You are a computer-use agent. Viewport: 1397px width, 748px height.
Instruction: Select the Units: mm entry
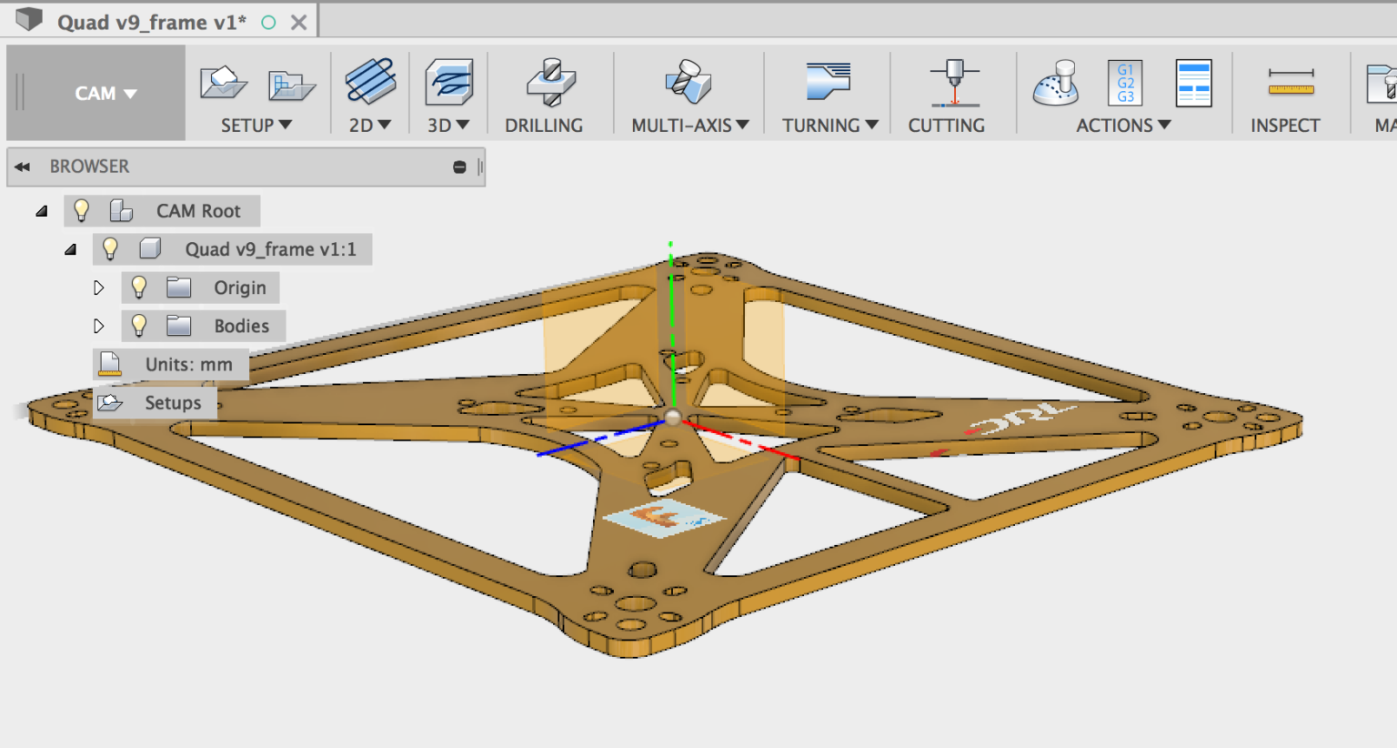188,364
